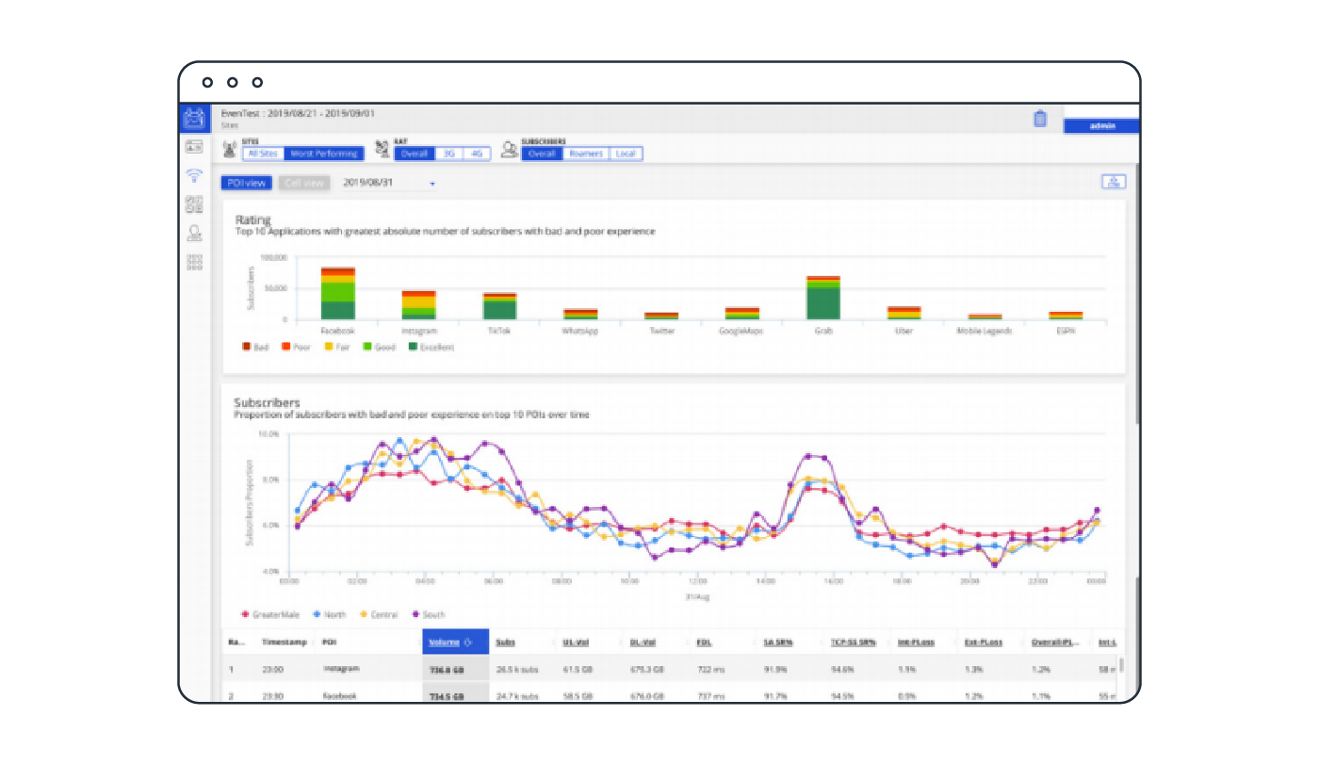This screenshot has height=765, width=1319.
Task: Click the Subs column header link
Action: (506, 643)
